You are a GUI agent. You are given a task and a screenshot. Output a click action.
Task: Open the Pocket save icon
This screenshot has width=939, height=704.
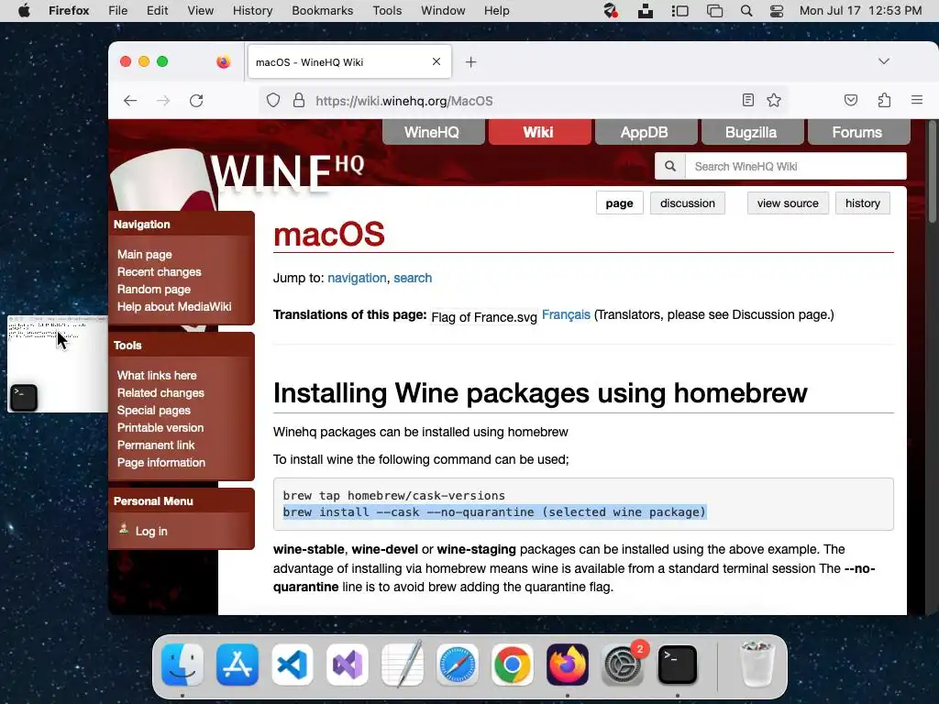[x=850, y=100]
